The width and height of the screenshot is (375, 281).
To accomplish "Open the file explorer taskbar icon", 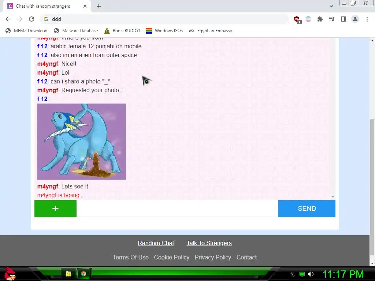I will (68, 274).
